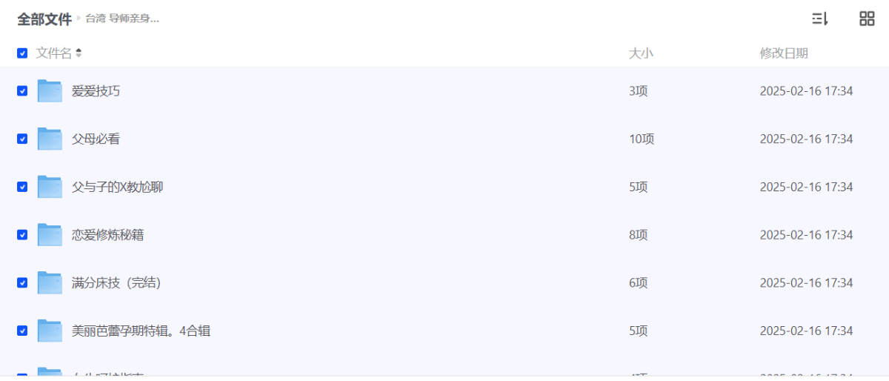Screen dimensions: 889x381
Task: Open the 恋爱修炼秘籍 folder icon
Action: tap(50, 234)
